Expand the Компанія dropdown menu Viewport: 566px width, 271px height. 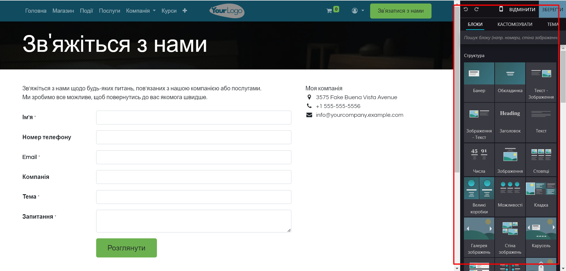(141, 11)
